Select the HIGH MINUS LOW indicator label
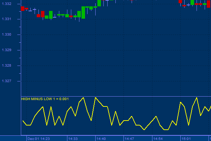 [x=45, y=99]
